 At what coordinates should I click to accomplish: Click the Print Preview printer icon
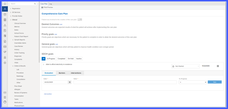coord(42,7)
